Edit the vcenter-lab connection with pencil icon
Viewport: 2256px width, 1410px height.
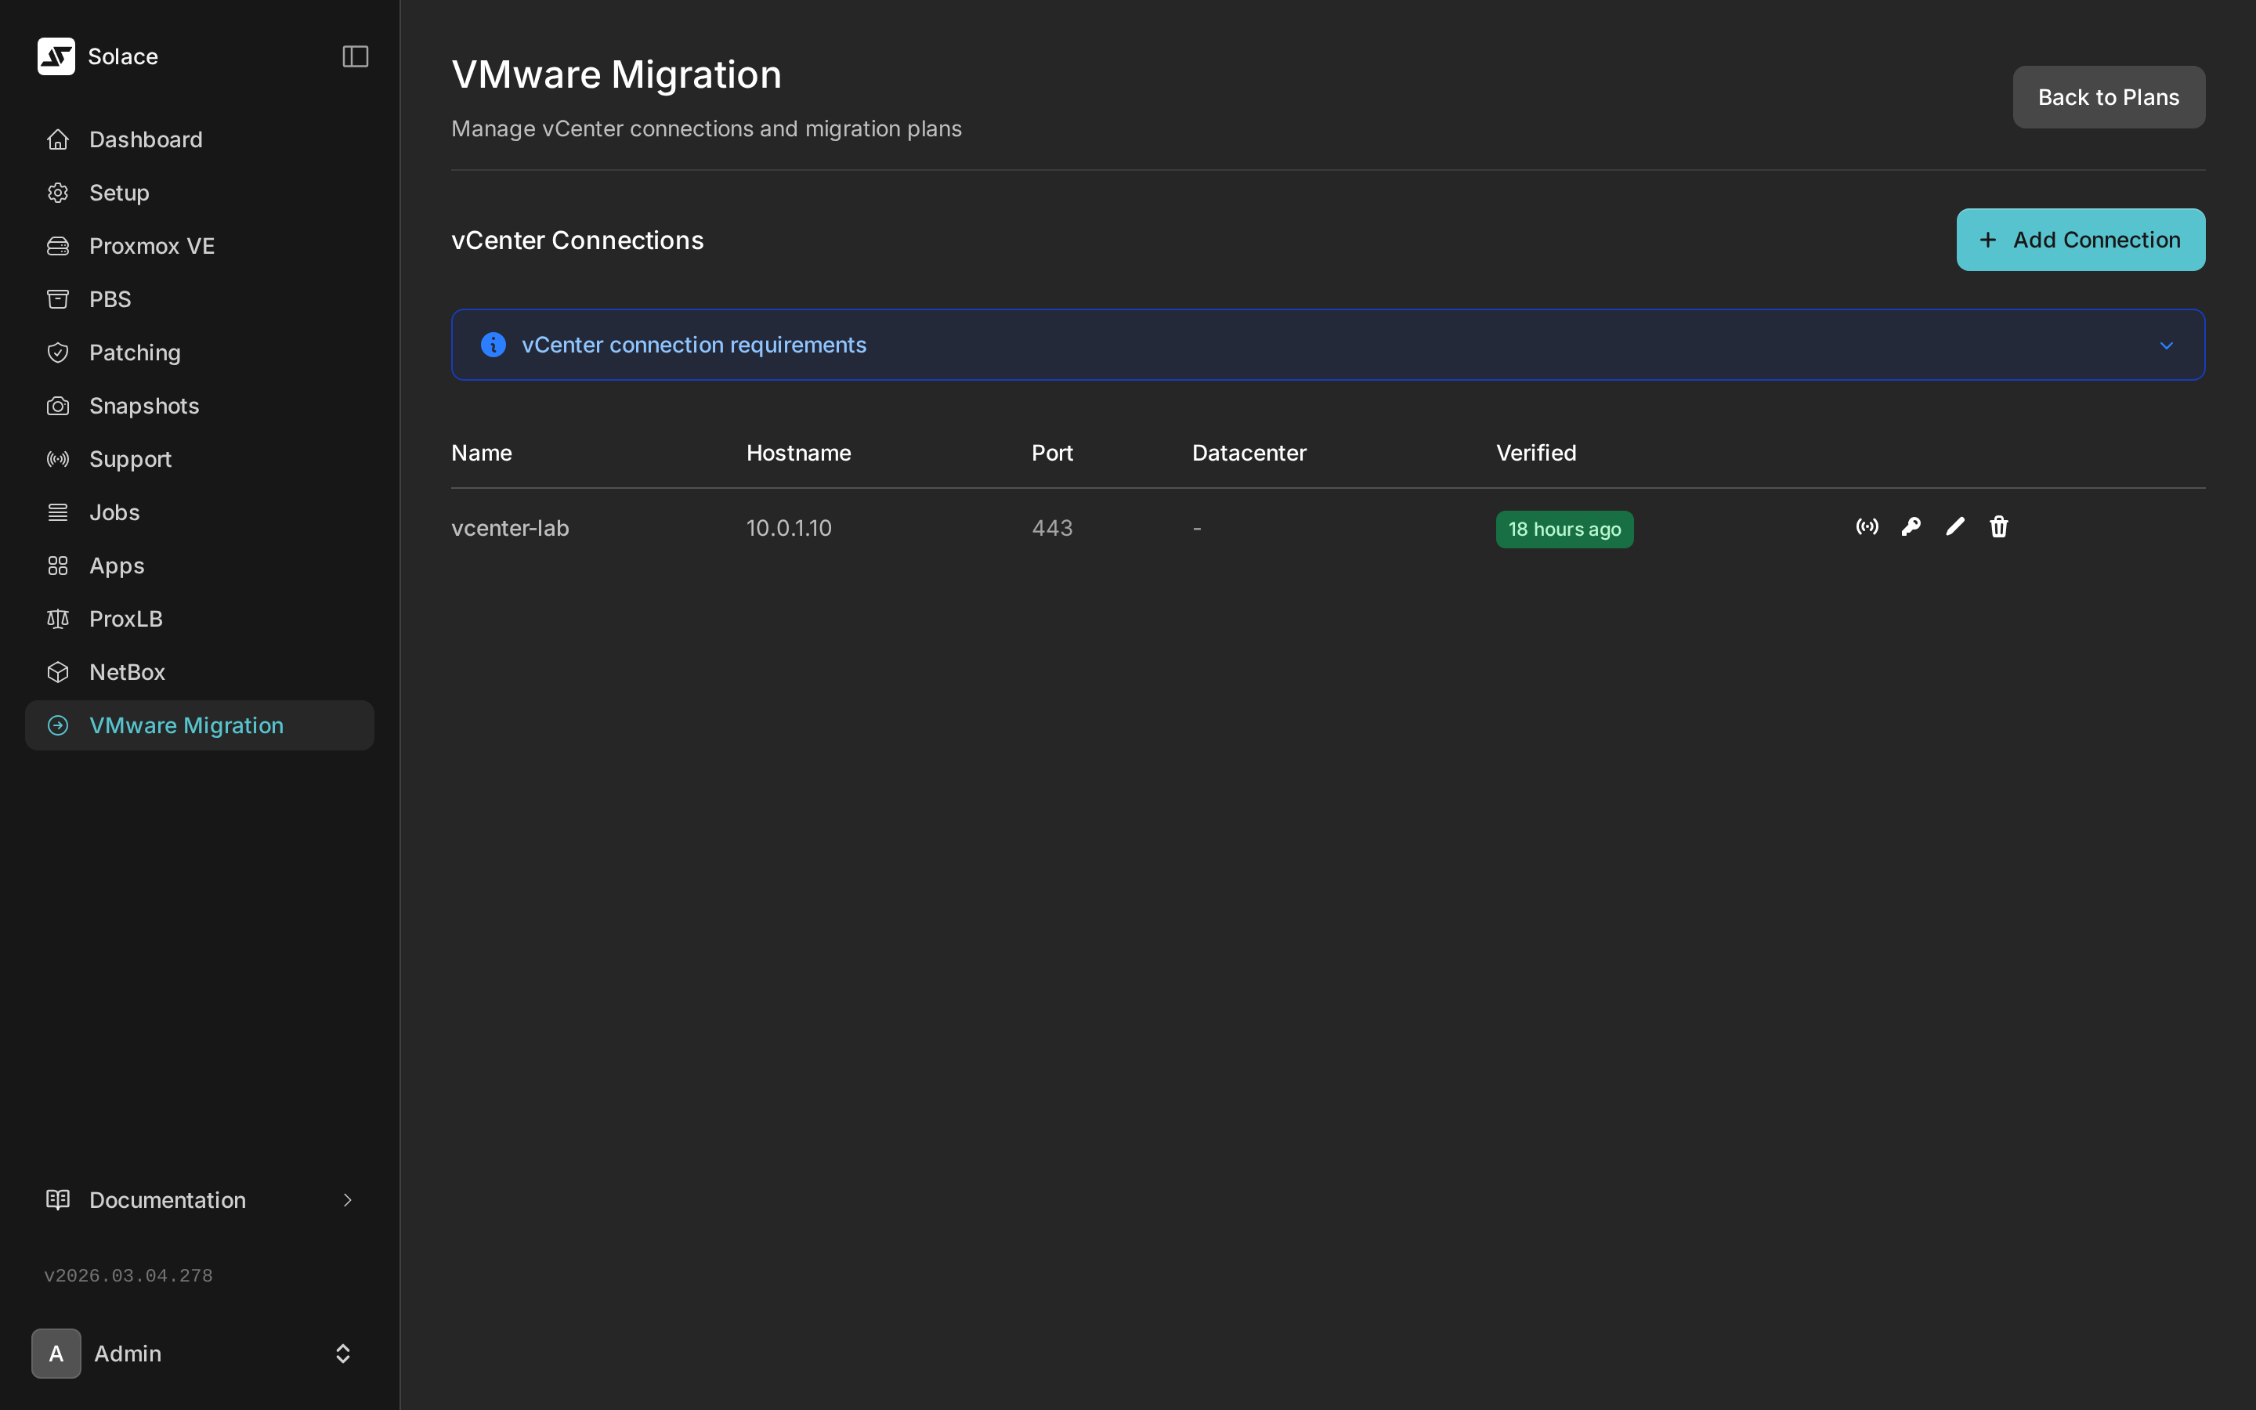[x=1954, y=527]
